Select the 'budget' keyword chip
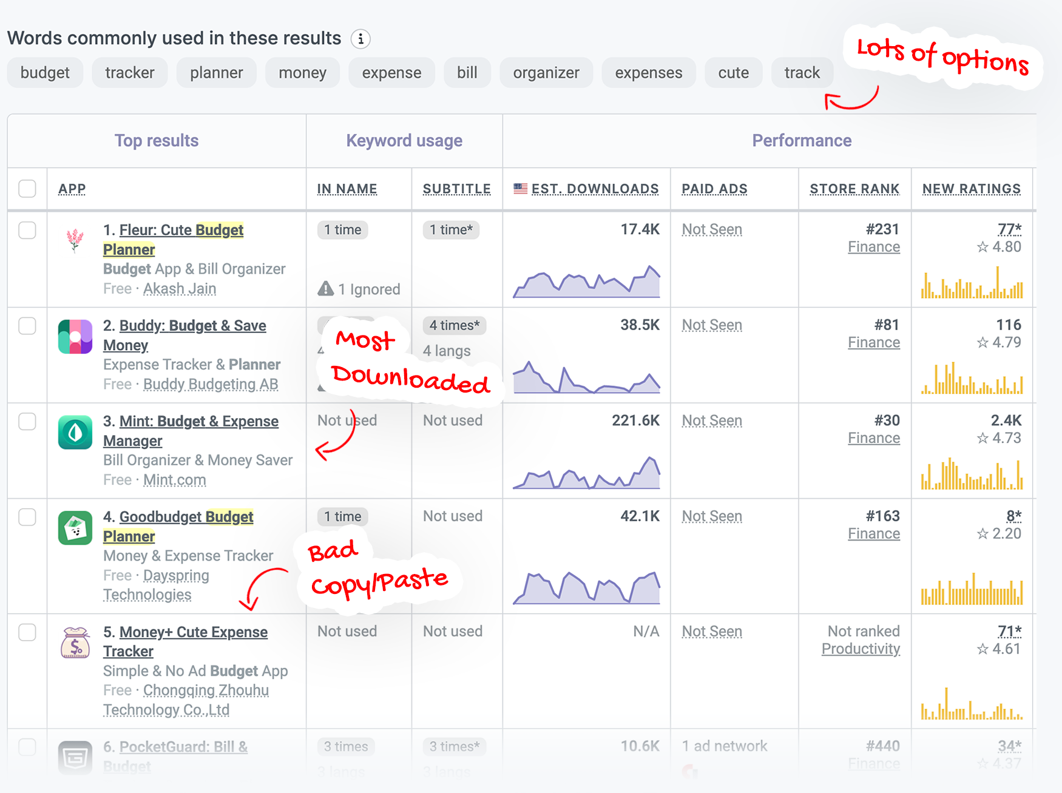 pyautogui.click(x=45, y=73)
